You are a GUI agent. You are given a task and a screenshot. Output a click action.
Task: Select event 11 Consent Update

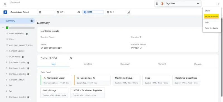[x=15, y=51]
